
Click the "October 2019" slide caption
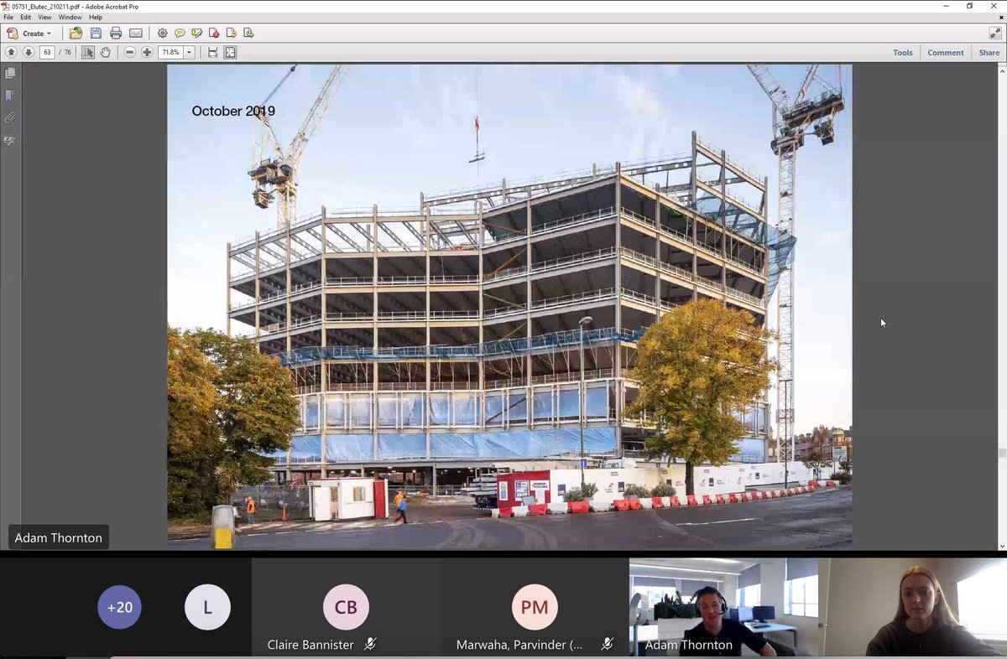click(233, 111)
